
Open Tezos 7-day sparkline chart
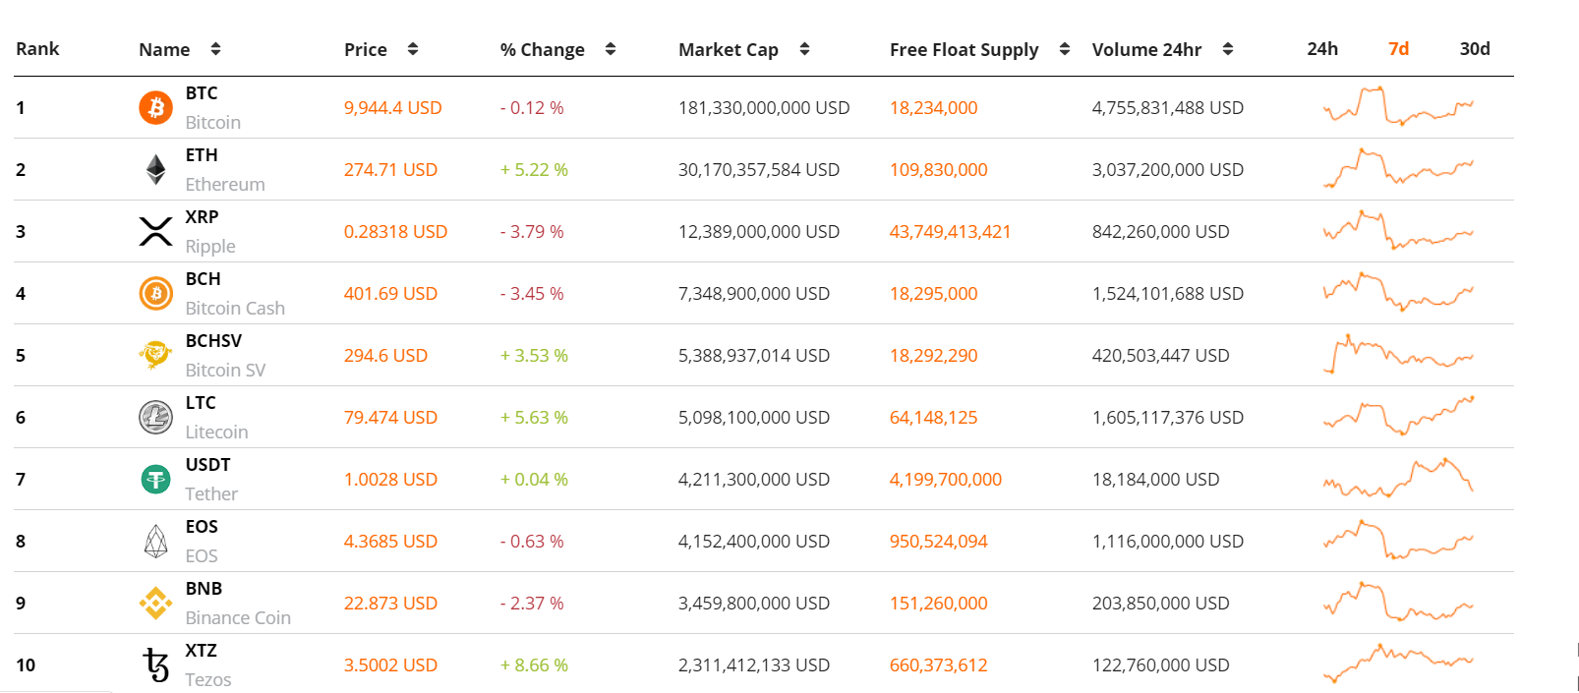(x=1398, y=664)
